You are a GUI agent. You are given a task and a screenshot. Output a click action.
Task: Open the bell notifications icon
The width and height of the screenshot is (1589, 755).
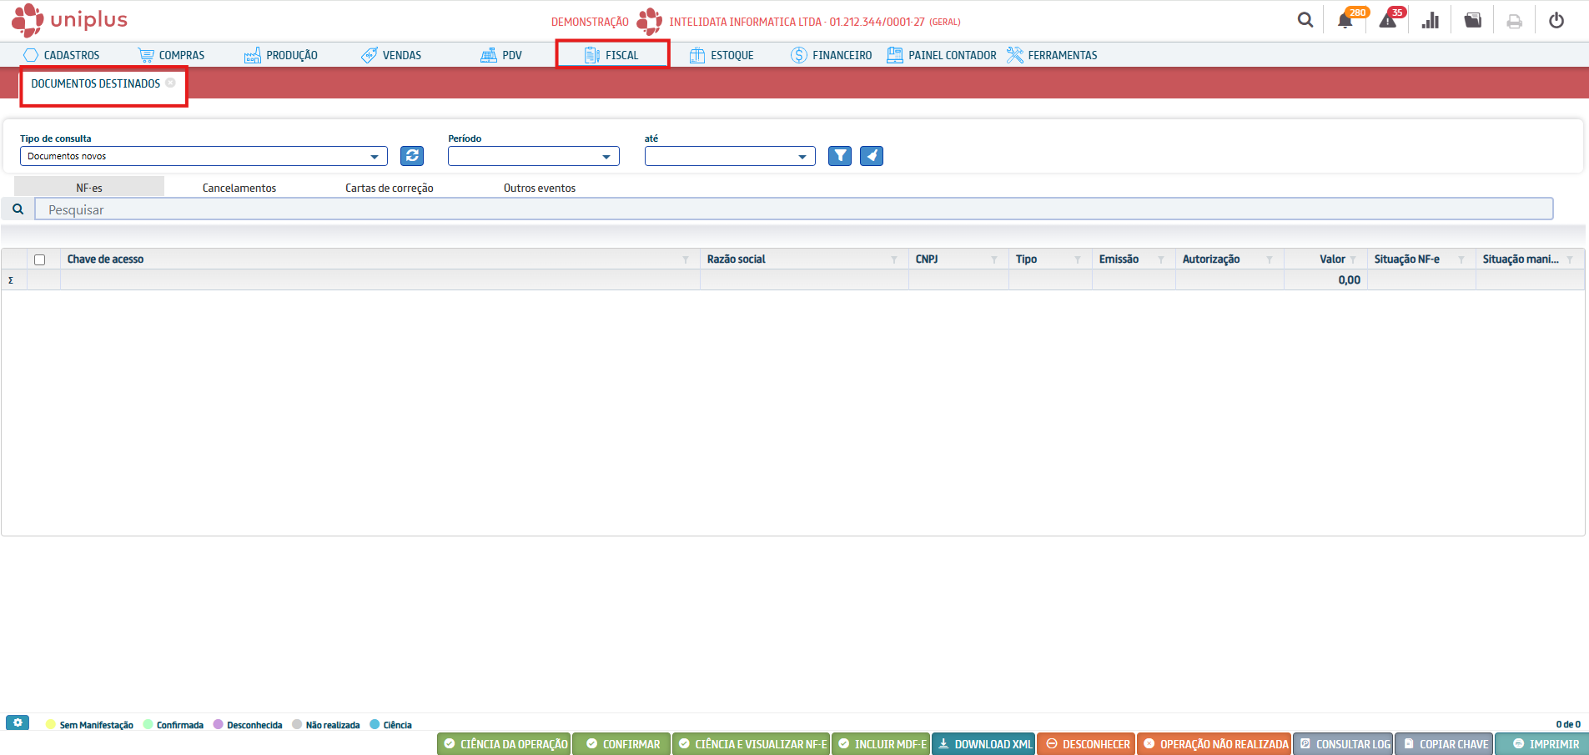click(1345, 21)
